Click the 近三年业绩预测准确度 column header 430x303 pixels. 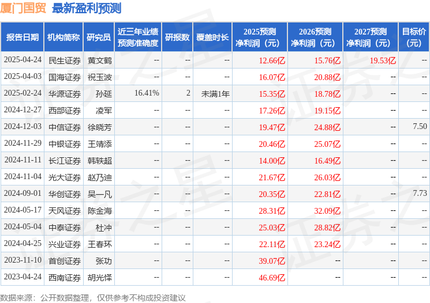[x=138, y=37]
